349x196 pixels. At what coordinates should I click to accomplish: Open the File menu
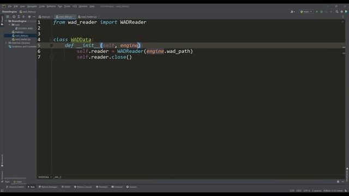(x=10, y=7)
